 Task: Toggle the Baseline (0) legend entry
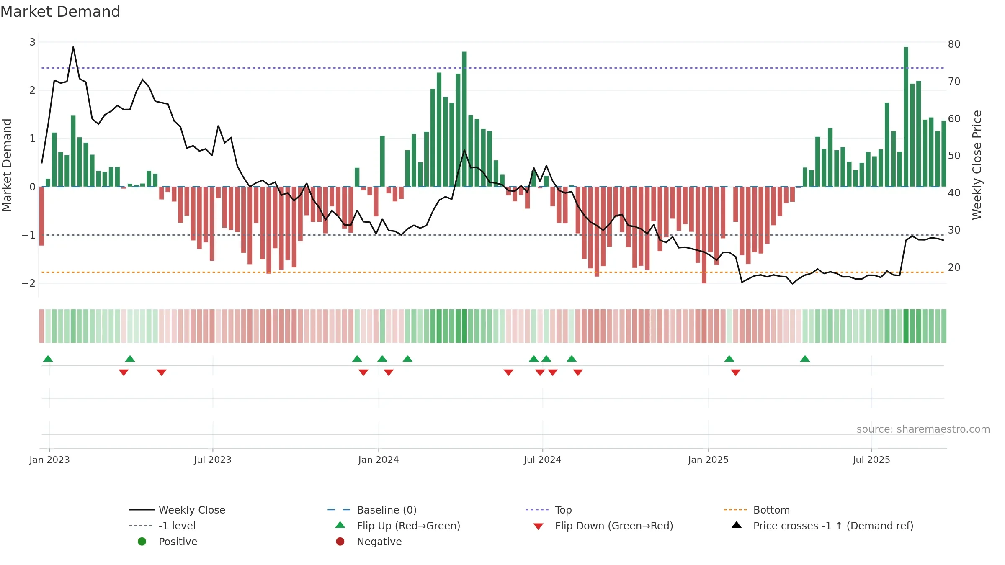tap(372, 510)
